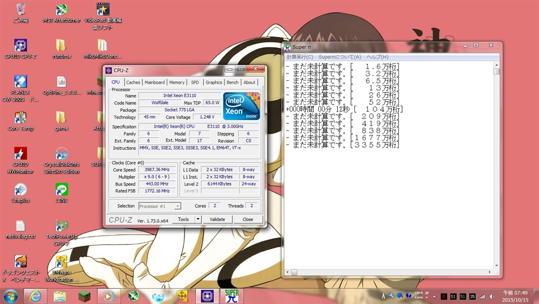Open Internet Explorer from the taskbar
Screen dimensions: 539x304
[35, 296]
